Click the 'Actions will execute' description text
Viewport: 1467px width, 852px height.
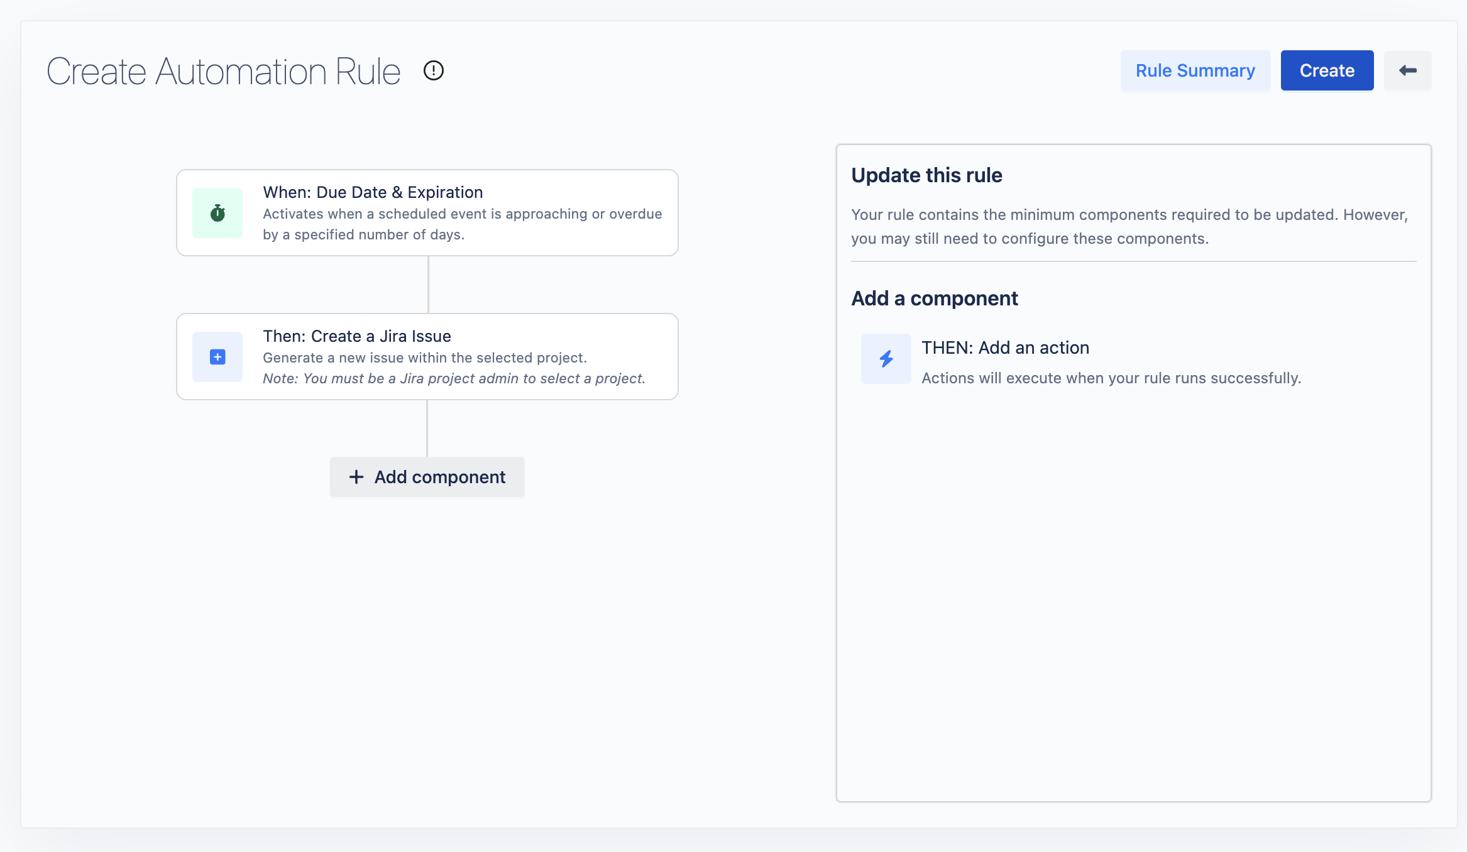click(x=1111, y=378)
